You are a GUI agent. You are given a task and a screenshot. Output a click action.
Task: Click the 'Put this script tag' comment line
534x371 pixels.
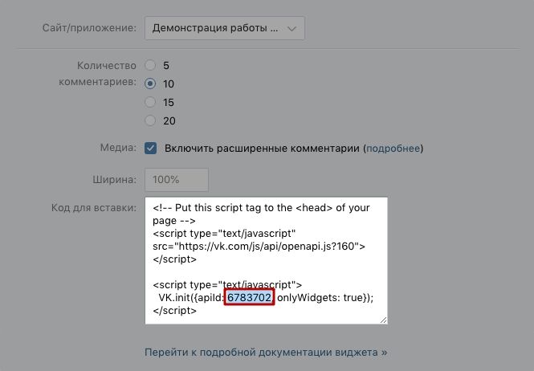(x=261, y=208)
